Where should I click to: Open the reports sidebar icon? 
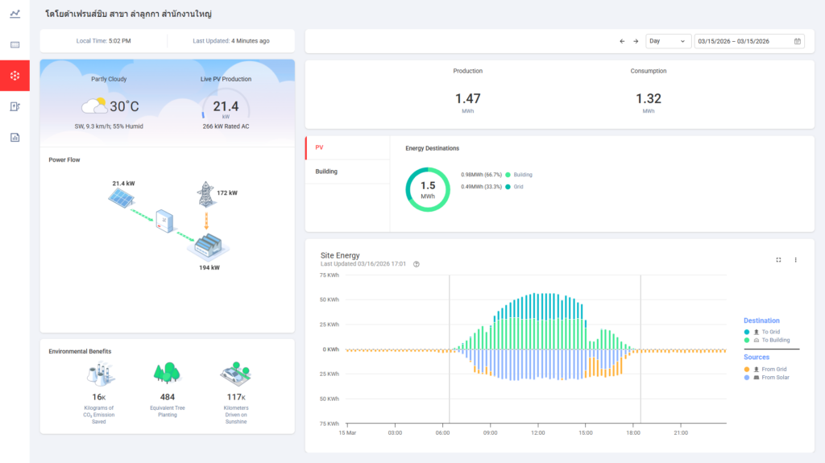(x=15, y=137)
